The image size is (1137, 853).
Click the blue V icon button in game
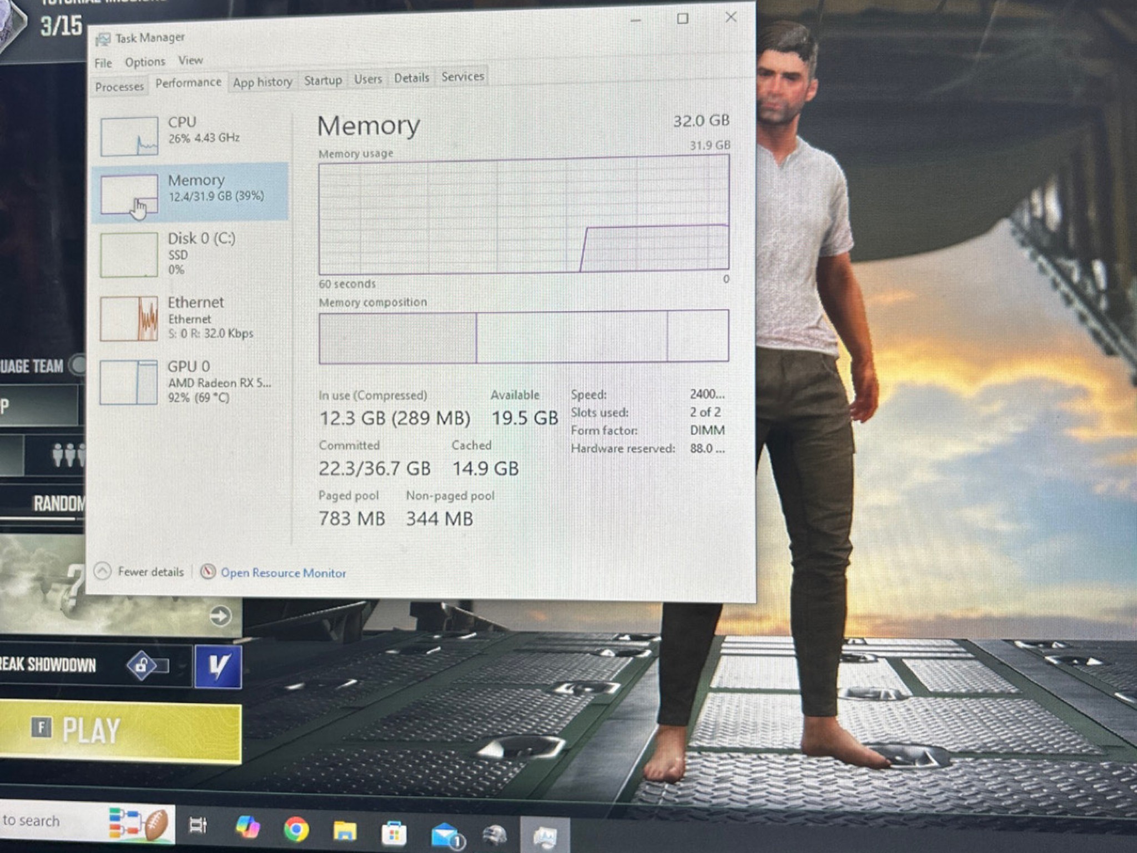pyautogui.click(x=218, y=666)
